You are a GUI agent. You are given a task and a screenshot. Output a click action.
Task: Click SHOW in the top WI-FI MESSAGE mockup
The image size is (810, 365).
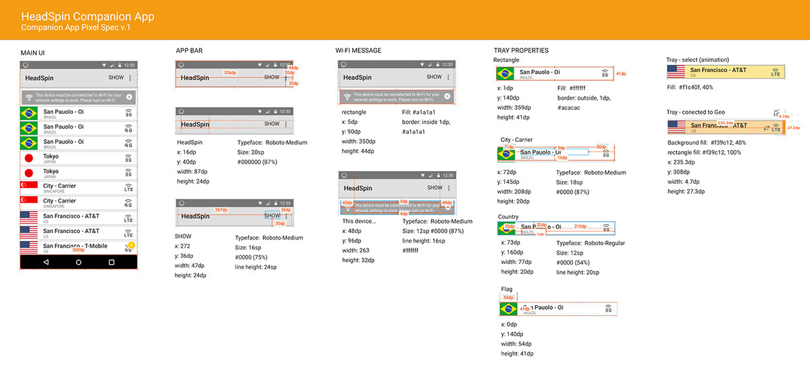click(434, 77)
